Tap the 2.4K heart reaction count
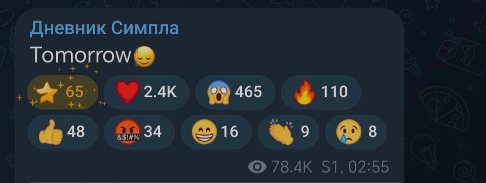The height and width of the screenshot is (183, 486). coord(160,92)
